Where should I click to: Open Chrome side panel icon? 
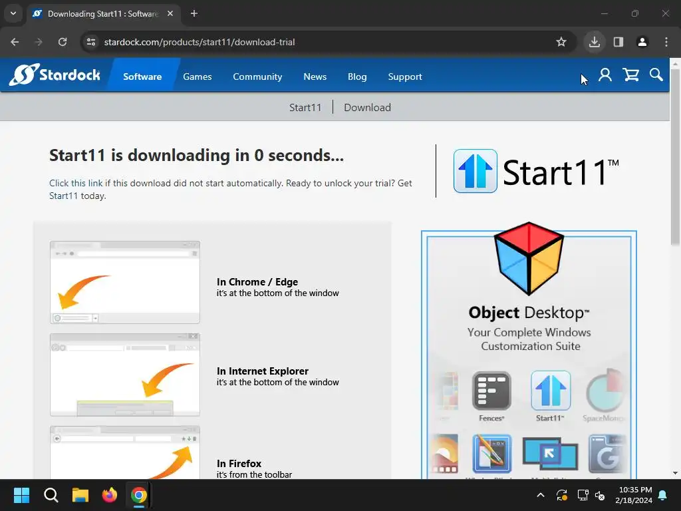pos(618,42)
